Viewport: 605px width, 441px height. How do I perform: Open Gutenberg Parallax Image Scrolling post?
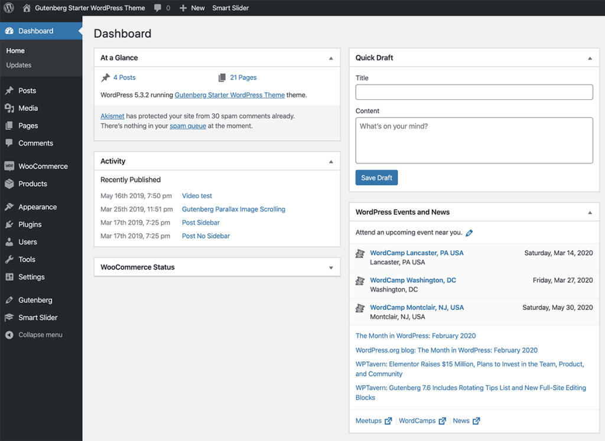[x=234, y=210]
